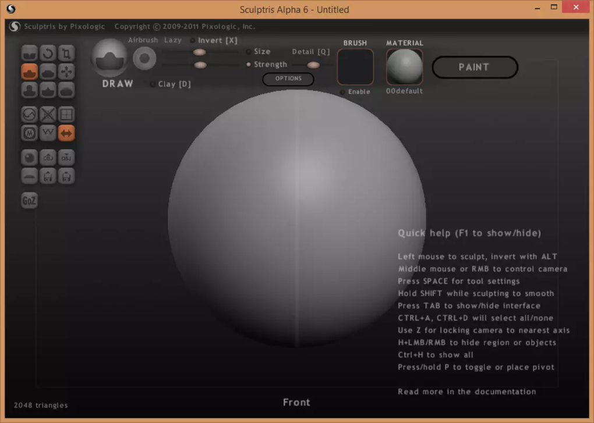Image resolution: width=594 pixels, height=423 pixels.
Task: Select the Inflate tool
Action: pyautogui.click(x=29, y=90)
